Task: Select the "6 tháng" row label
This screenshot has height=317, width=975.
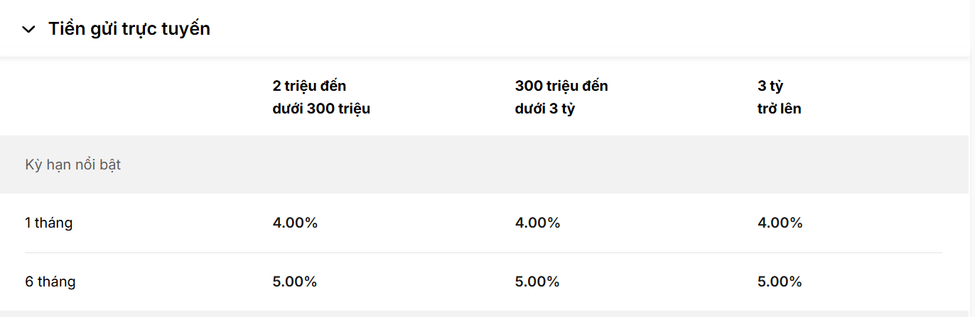Action: (x=50, y=282)
